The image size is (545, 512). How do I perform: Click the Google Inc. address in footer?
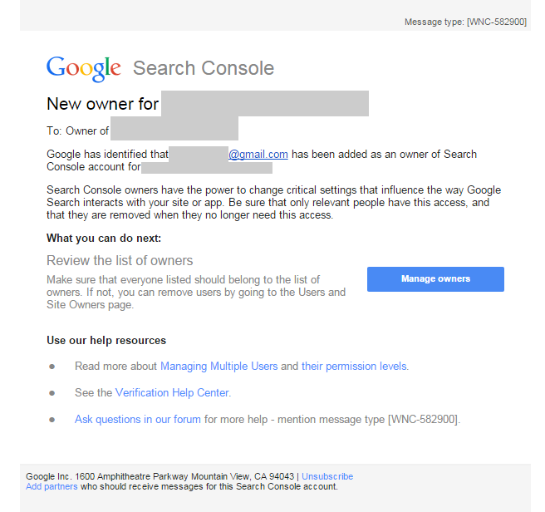coord(161,476)
